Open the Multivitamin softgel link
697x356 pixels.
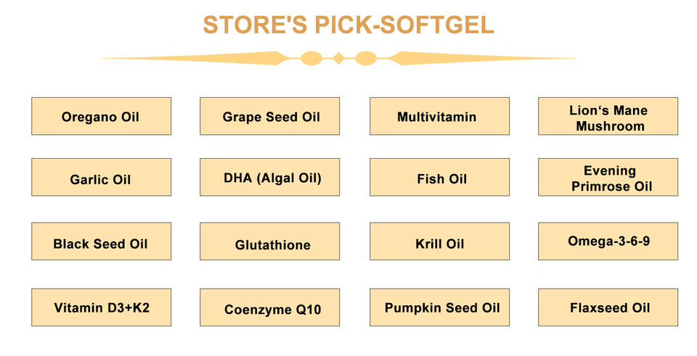pos(439,116)
